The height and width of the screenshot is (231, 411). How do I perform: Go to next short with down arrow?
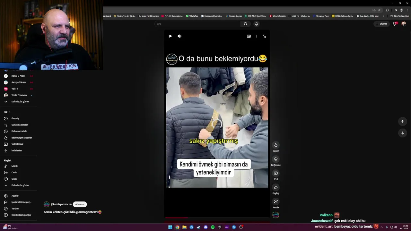click(x=403, y=133)
